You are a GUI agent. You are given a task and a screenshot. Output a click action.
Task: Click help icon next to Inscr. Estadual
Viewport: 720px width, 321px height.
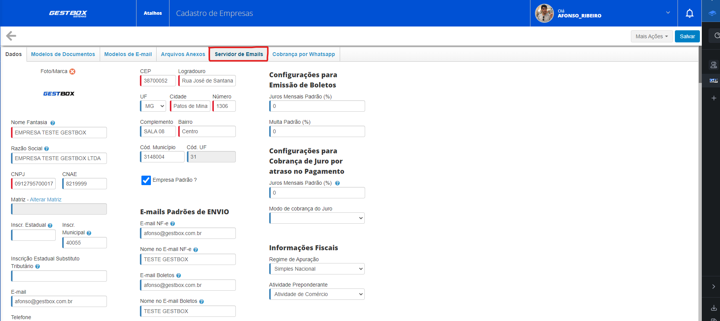tap(50, 226)
